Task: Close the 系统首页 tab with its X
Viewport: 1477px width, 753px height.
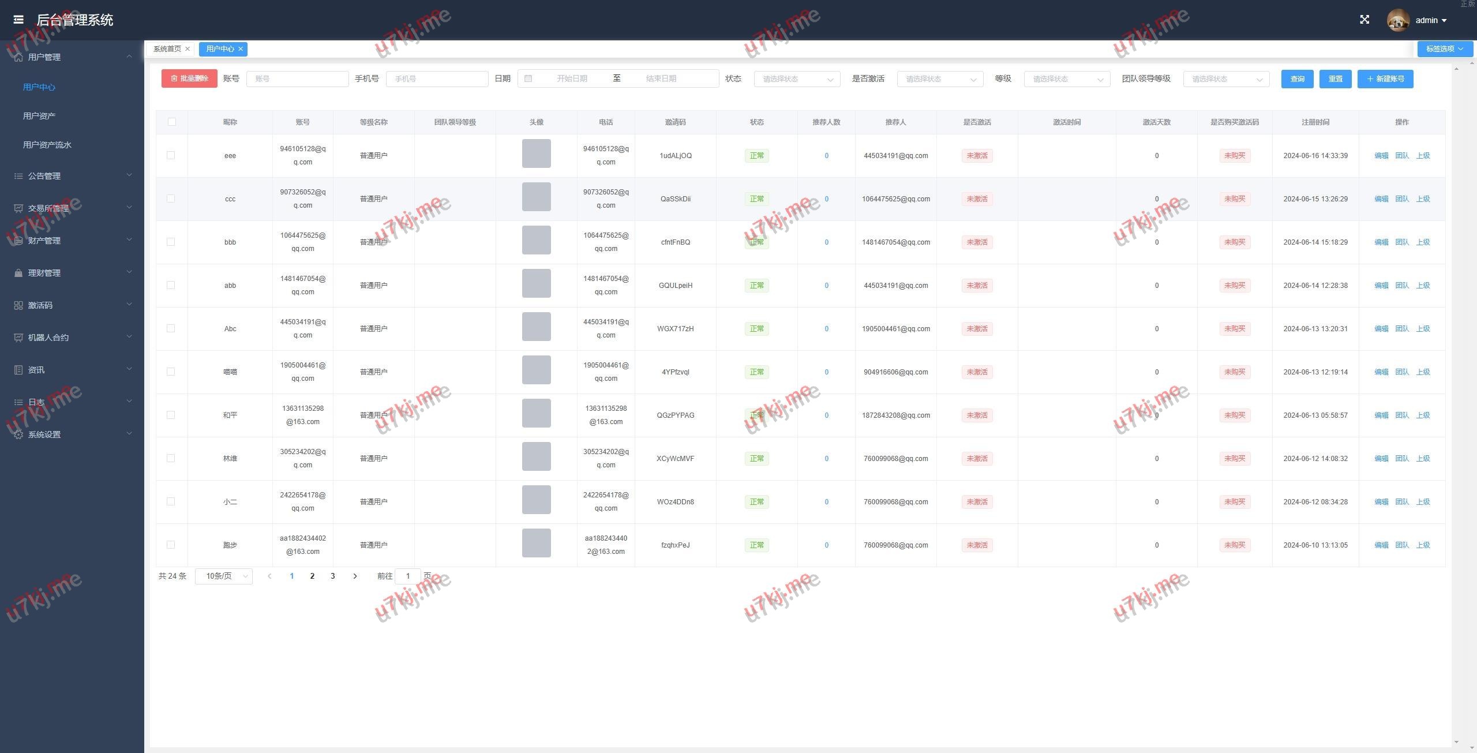Action: [x=188, y=49]
